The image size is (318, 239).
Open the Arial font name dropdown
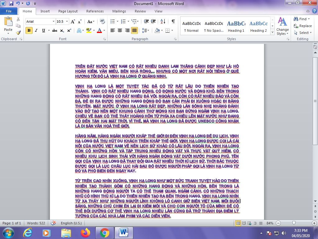53,21
